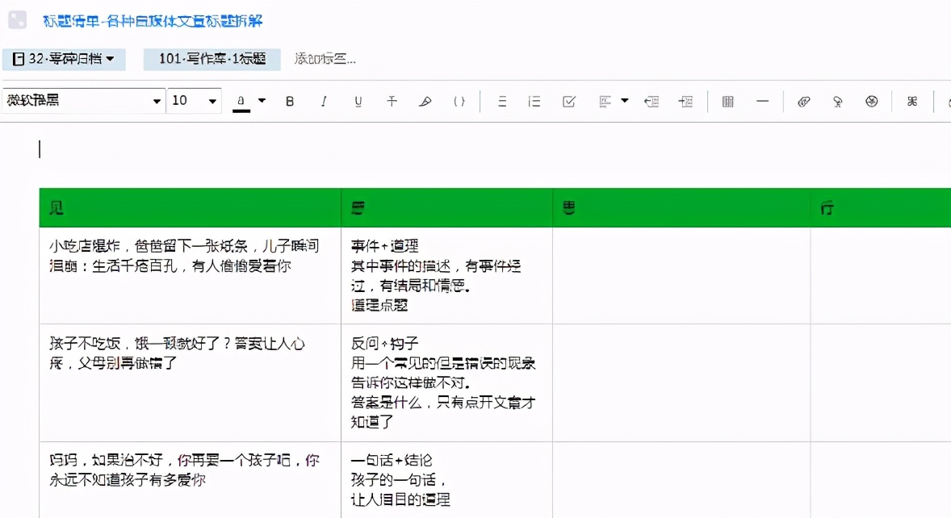The image size is (951, 518).
Task: Toggle underline formatting
Action: click(358, 102)
